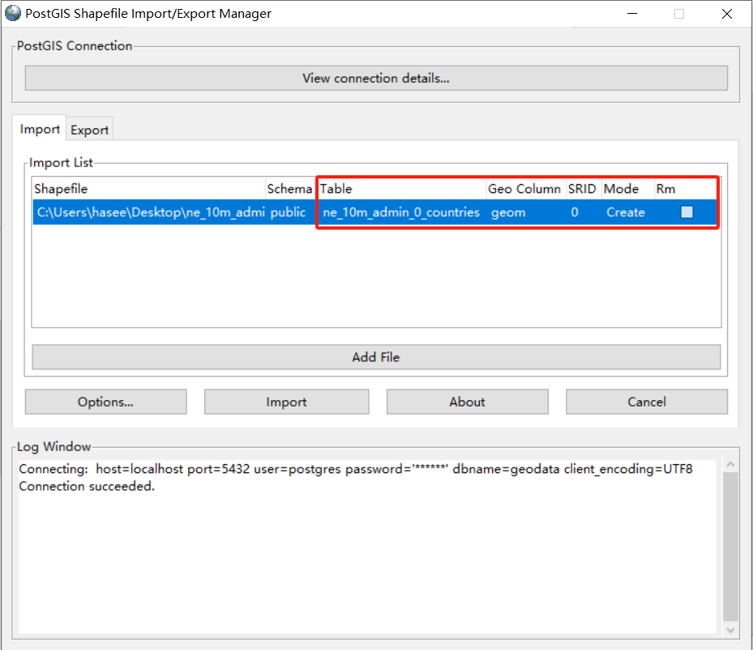Click the SRID column header
753x650 pixels.
(582, 188)
